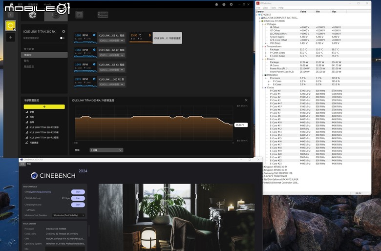Select the pump head device thumbnail in iCUE
Viewport: 381px width, 251px height.
56,15
